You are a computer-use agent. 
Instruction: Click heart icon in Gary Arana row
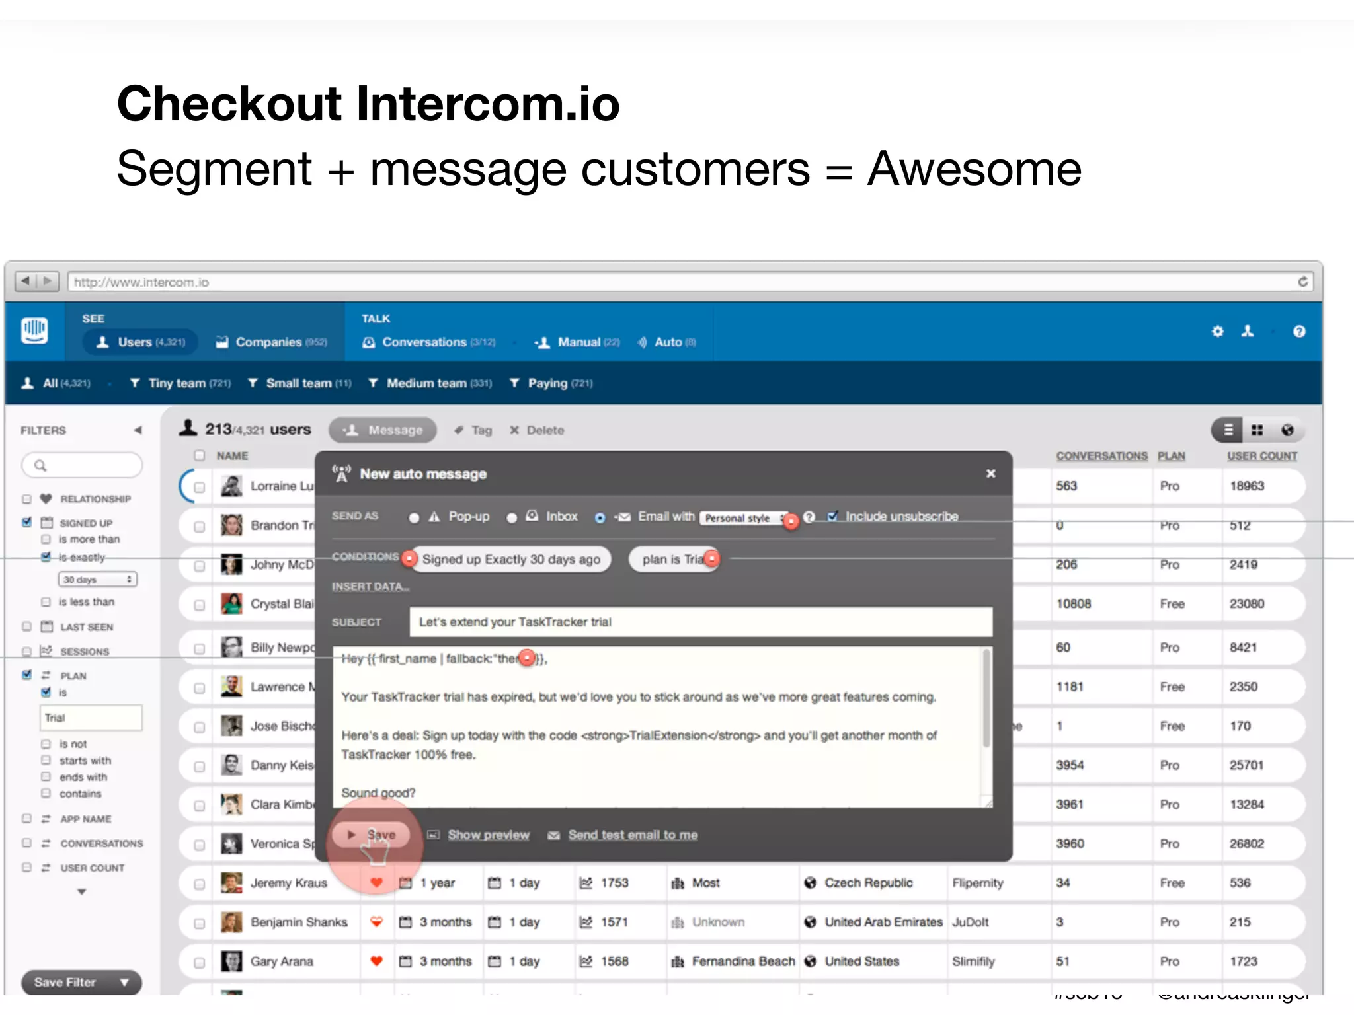point(376,961)
